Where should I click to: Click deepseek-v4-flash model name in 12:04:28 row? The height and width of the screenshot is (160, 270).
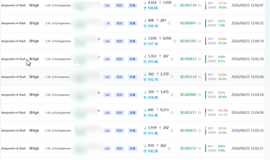[x=13, y=95]
